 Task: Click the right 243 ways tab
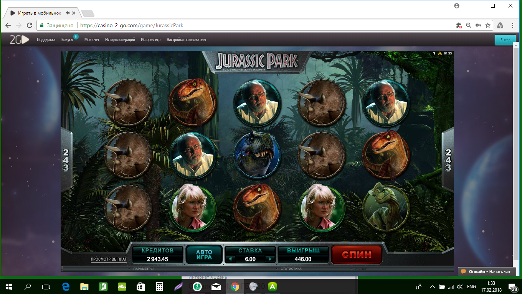click(448, 160)
